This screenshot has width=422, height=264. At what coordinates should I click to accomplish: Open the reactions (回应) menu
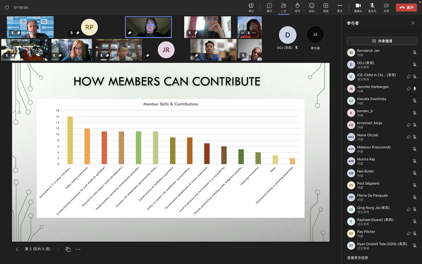click(311, 7)
